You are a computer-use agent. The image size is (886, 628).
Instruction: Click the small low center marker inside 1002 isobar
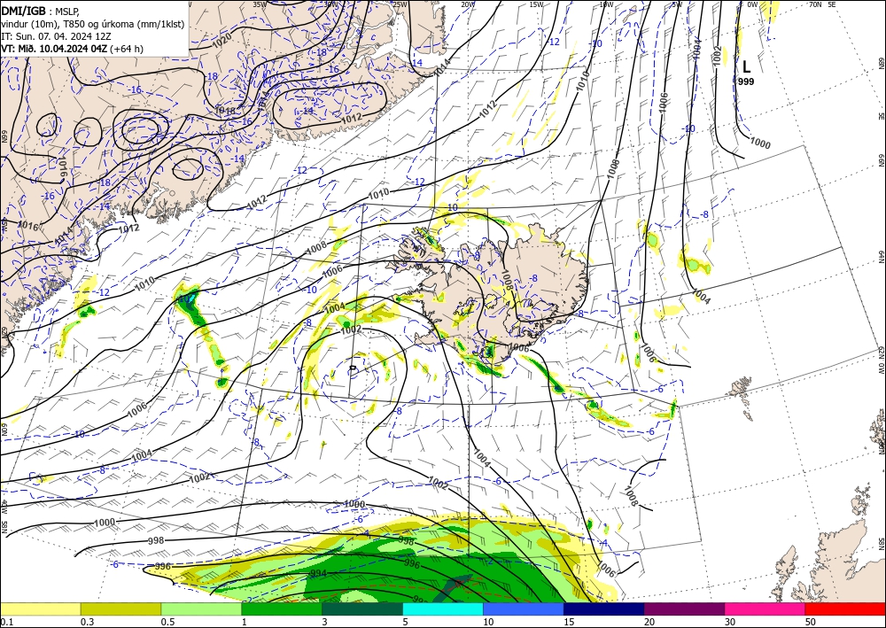point(354,368)
